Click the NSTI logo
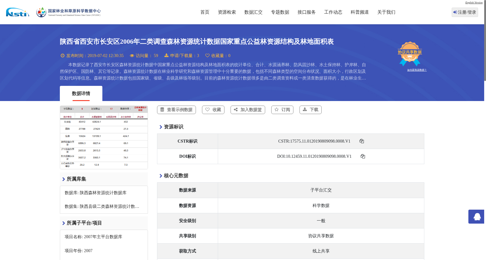This screenshot has width=486, height=260. [x=18, y=12]
